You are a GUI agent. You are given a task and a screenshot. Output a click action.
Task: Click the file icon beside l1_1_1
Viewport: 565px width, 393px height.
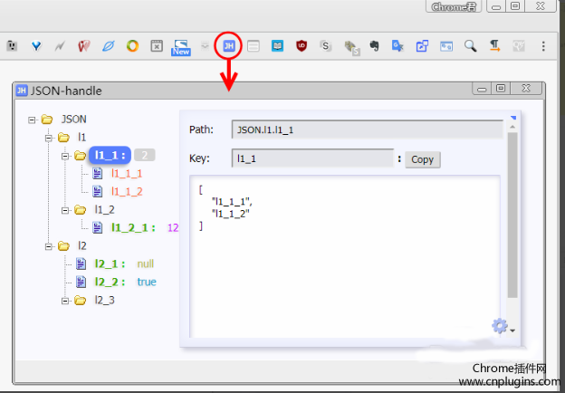(97, 173)
